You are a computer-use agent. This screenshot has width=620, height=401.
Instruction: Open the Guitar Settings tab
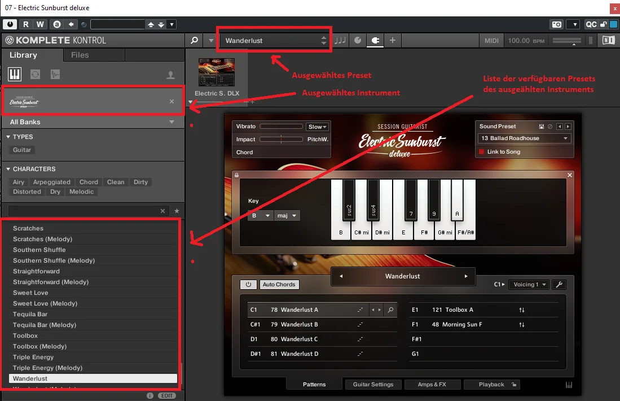373,385
